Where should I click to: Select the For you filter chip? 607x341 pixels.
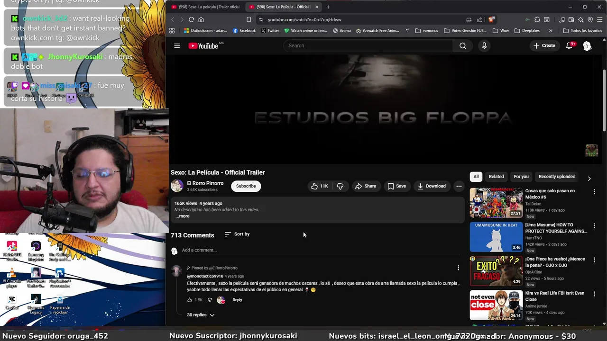click(x=521, y=177)
